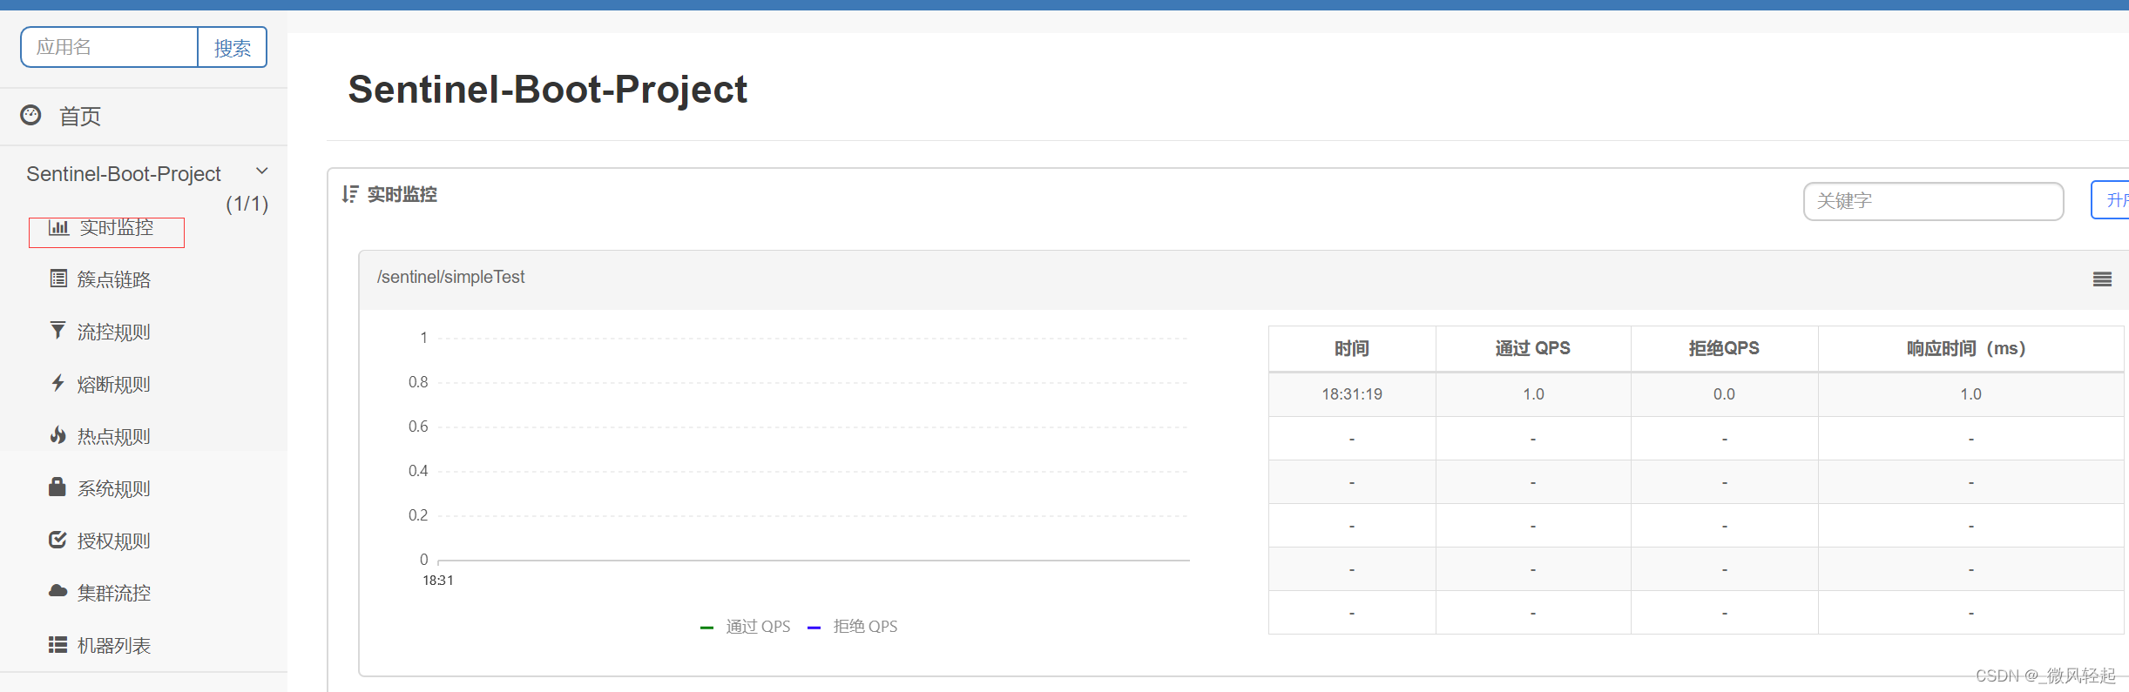Click the 拒绝QPS column header
This screenshot has width=2129, height=692.
(1724, 348)
